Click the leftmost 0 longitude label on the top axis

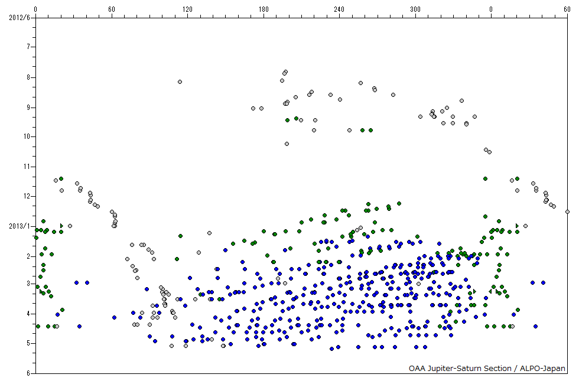point(35,9)
